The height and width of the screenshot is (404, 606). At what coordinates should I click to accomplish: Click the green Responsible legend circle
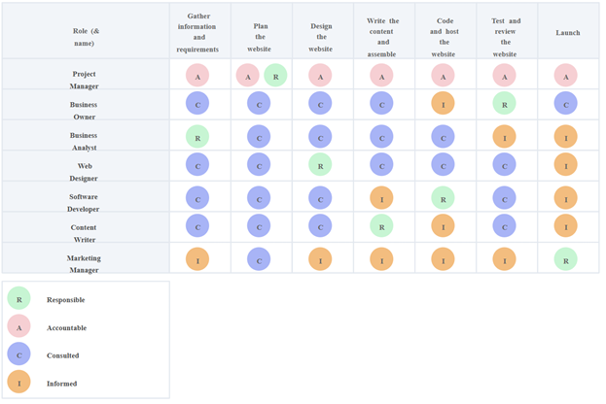[x=18, y=299]
